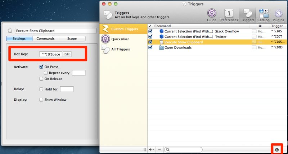This screenshot has height=154, width=288.
Task: Click the search magnifier icon
Action: click(x=167, y=150)
